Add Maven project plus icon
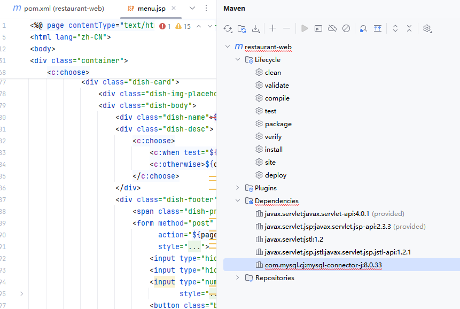Screen dimensions: 460x309 273,28
